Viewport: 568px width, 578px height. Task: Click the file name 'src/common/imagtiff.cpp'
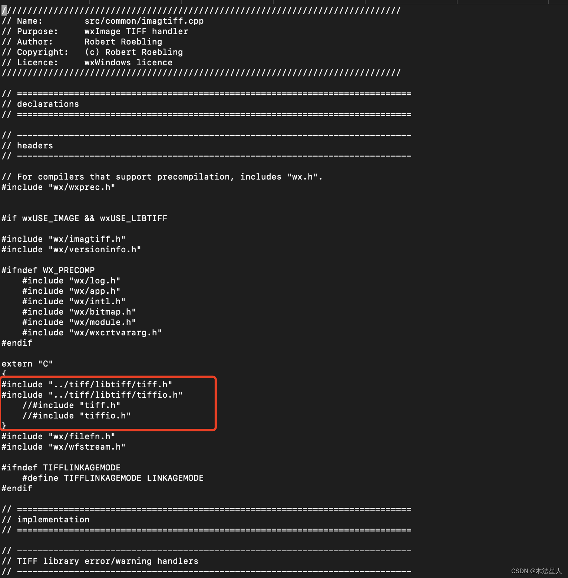pos(144,21)
